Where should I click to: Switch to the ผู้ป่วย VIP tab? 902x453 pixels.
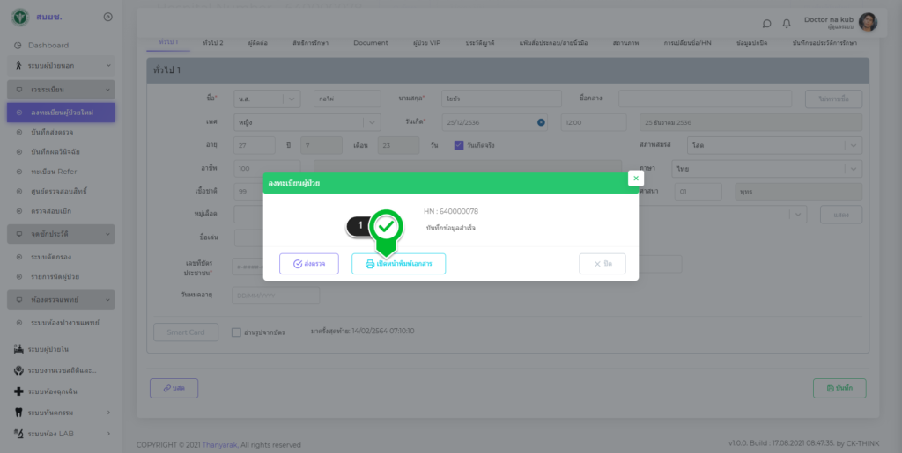(x=427, y=42)
